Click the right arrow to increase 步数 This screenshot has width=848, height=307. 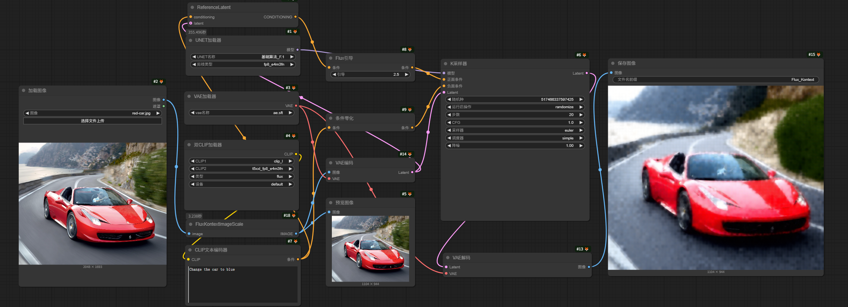581,115
